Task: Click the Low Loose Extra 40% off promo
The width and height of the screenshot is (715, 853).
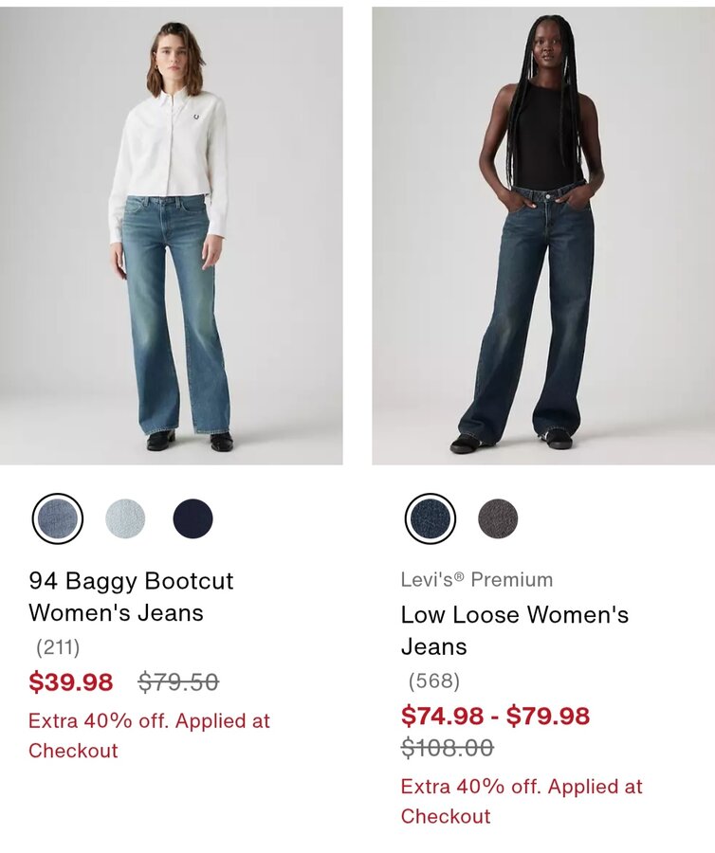Action: 522,801
